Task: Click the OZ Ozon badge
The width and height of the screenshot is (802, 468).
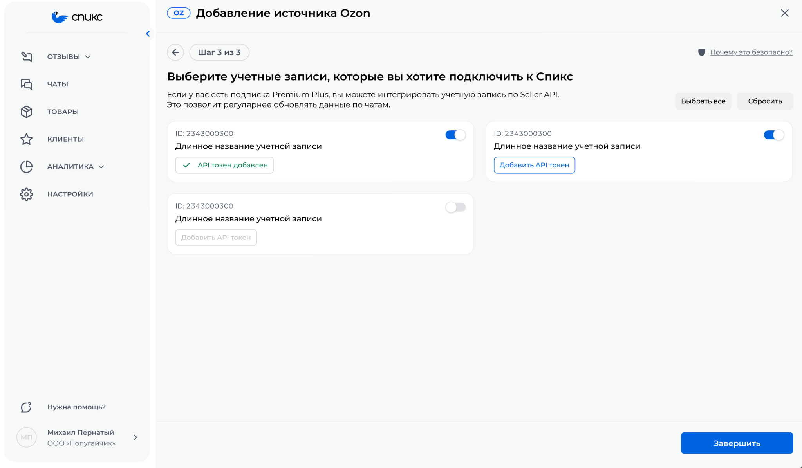Action: click(x=179, y=13)
